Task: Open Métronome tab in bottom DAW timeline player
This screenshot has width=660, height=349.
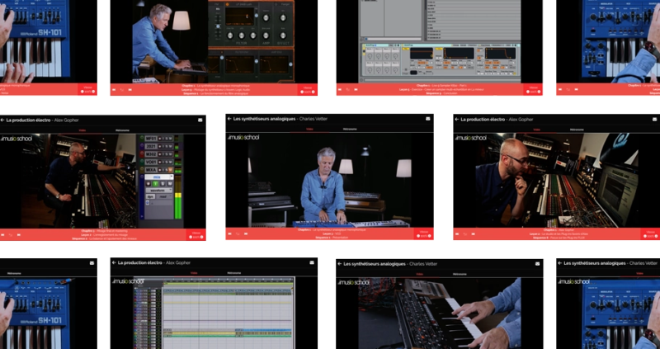Action: (x=234, y=273)
